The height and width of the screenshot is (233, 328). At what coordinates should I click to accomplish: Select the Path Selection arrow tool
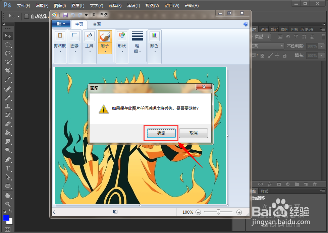pyautogui.click(x=8, y=177)
